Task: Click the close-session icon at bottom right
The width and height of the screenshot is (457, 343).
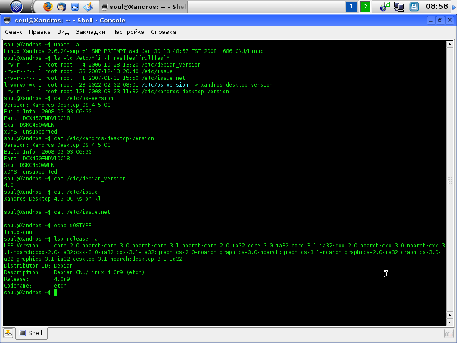Action: 449,333
